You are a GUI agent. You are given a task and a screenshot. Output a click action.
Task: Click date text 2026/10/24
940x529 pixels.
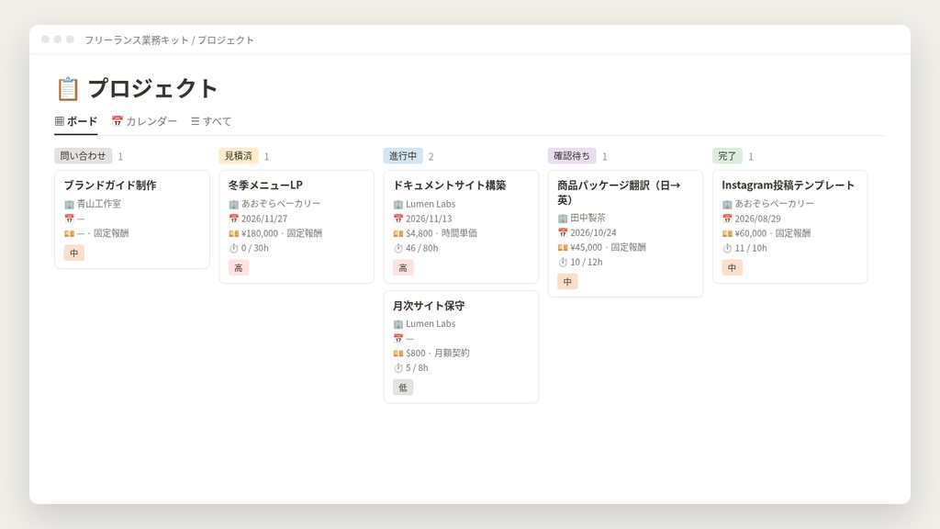(593, 232)
